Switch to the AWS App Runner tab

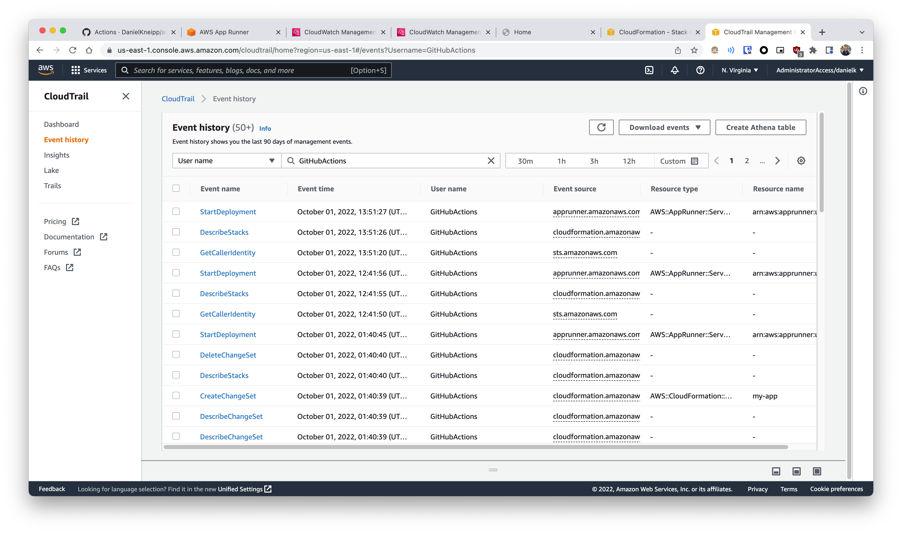point(224,32)
